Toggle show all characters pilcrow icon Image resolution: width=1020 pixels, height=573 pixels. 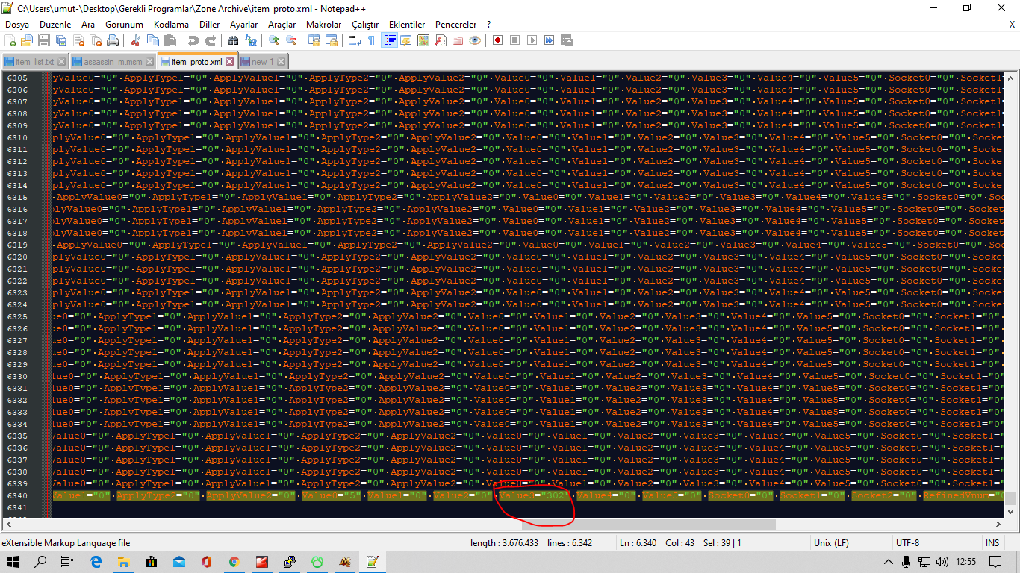371,40
